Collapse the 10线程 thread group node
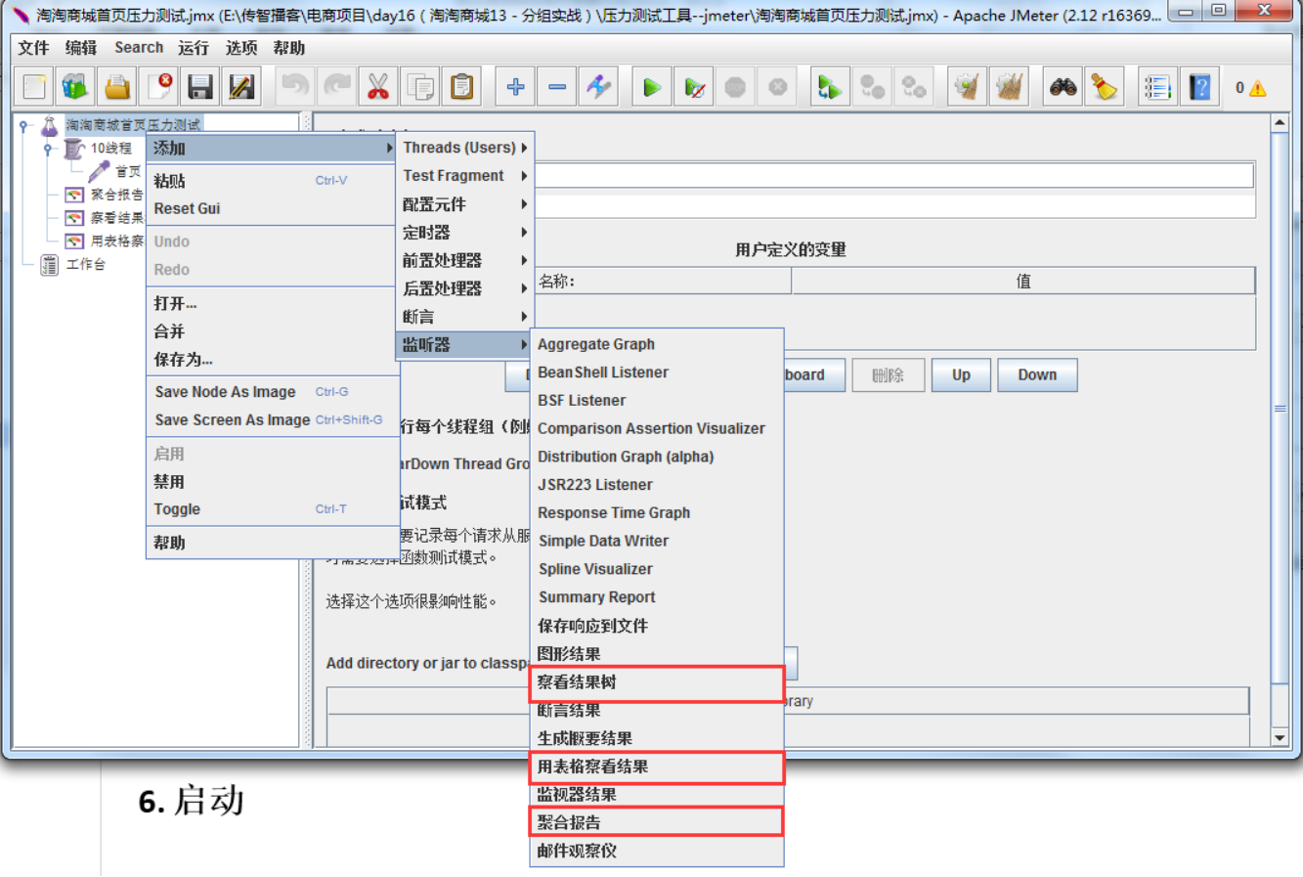The image size is (1303, 877). 47,149
